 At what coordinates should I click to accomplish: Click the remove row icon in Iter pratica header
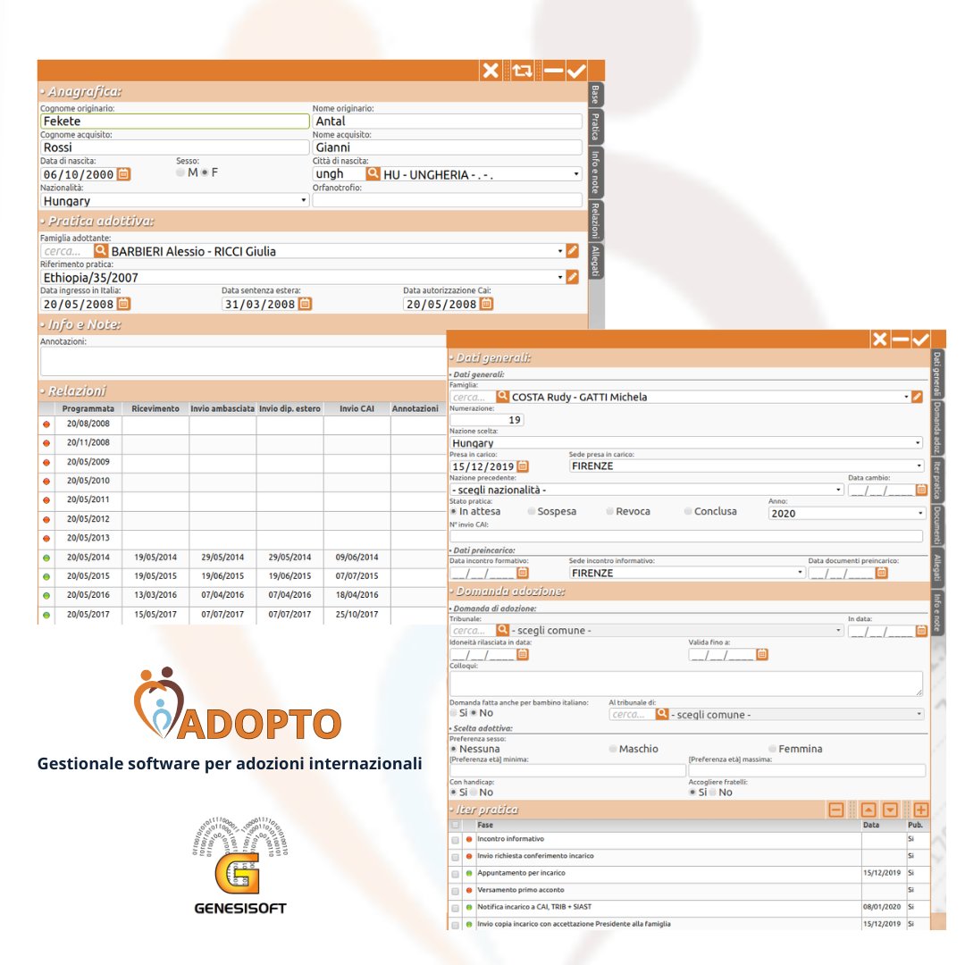(835, 810)
